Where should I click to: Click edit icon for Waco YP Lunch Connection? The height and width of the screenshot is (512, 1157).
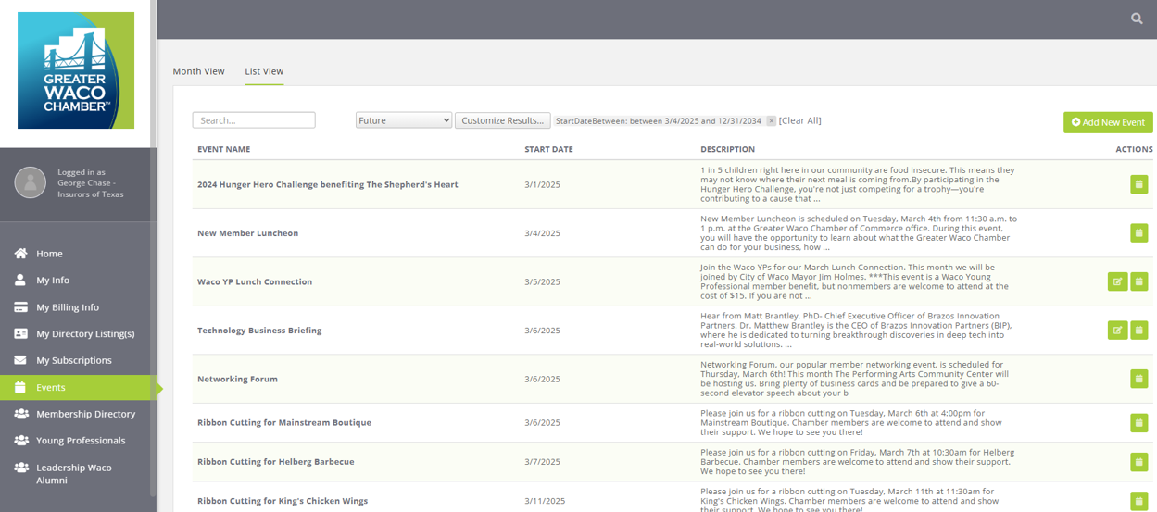[x=1117, y=281]
